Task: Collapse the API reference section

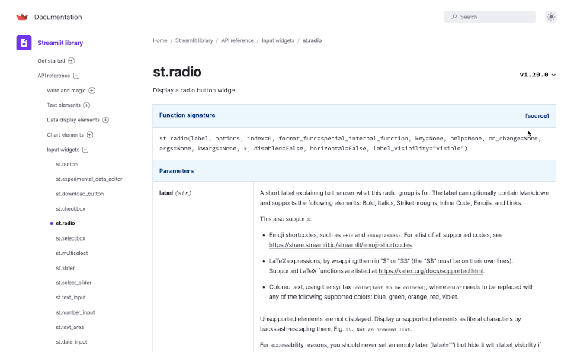Action: point(76,76)
